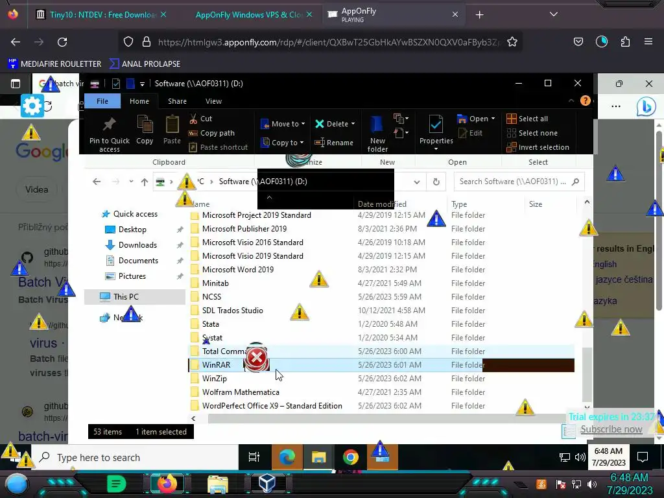
Task: Open MEDIAFIRE ROULETTER bookmark
Action: (54, 64)
